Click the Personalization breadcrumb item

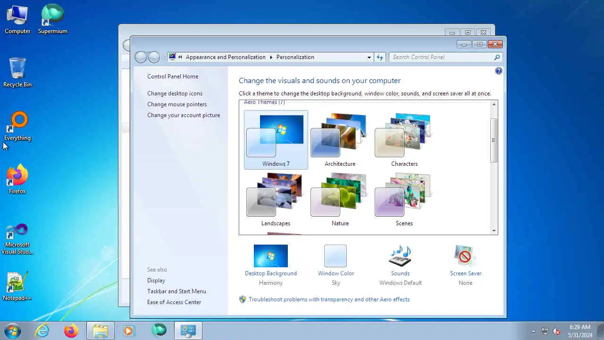(295, 57)
